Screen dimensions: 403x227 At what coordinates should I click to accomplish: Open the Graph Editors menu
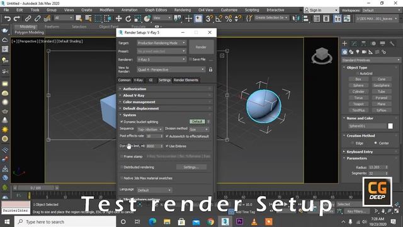[156, 10]
